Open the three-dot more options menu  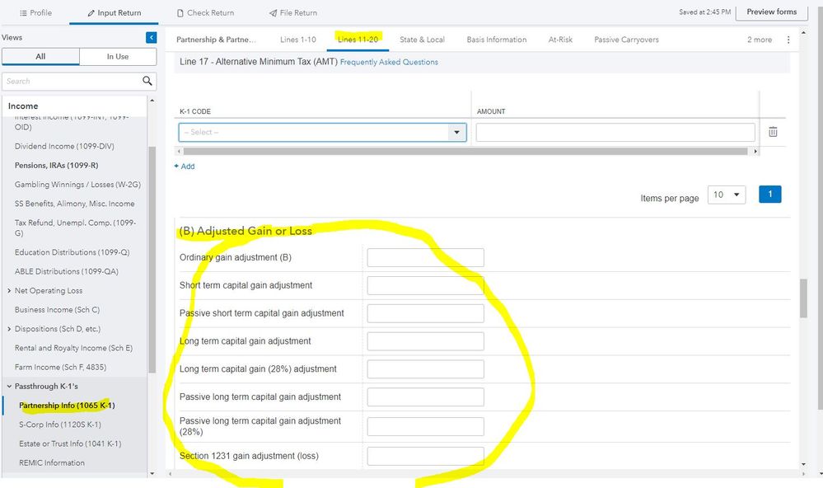[x=788, y=40]
